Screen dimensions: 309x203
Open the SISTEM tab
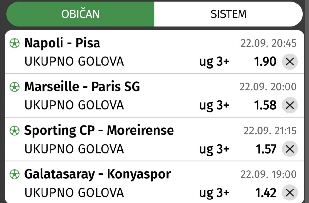(x=228, y=14)
